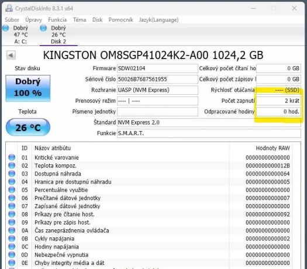Screen dimensions: 307x269
Task: Click RAW value 00000000000012B
Action: click(268, 165)
